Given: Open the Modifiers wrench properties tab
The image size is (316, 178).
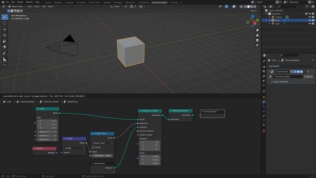Looking at the screenshot, I should pyautogui.click(x=264, y=102).
